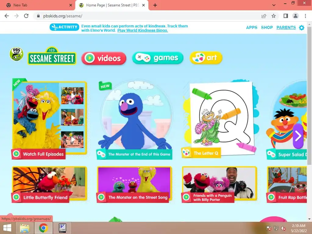Open the Chrome profile avatar
312x234 pixels.
point(296,16)
